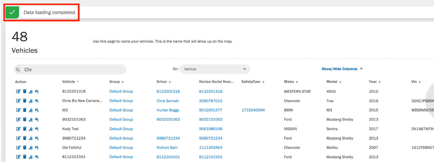434x162 pixels.
Task: Select Trax model cell
Action: point(330,101)
